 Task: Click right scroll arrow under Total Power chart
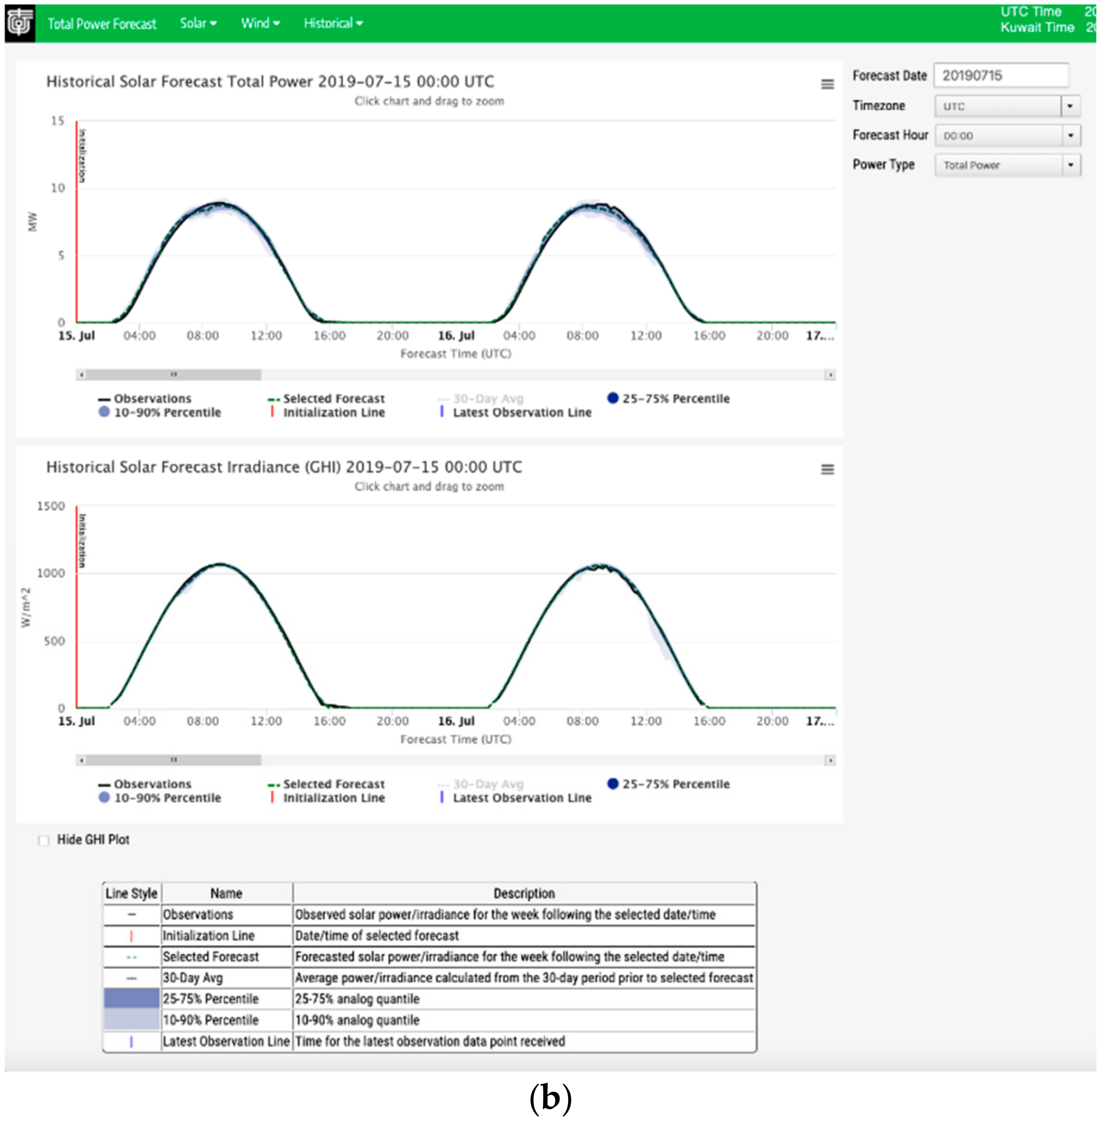coord(830,375)
